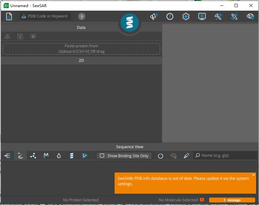
Task: Click the monitor display settings icon
Action: (202, 16)
